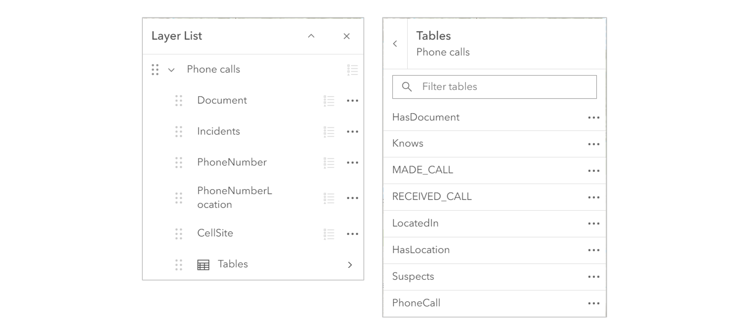Viewport: 749px width, 329px height.
Task: Expand the Tables entry in Layer List
Action: [x=350, y=264]
